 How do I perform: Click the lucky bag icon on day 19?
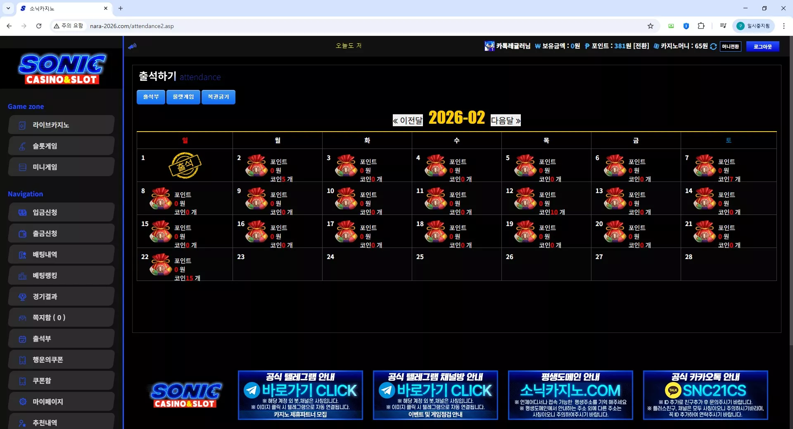tap(525, 231)
